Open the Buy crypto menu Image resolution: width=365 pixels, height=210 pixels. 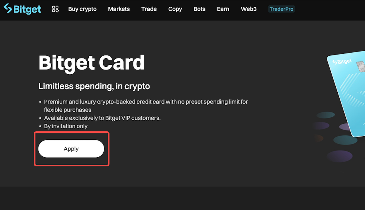pos(82,9)
